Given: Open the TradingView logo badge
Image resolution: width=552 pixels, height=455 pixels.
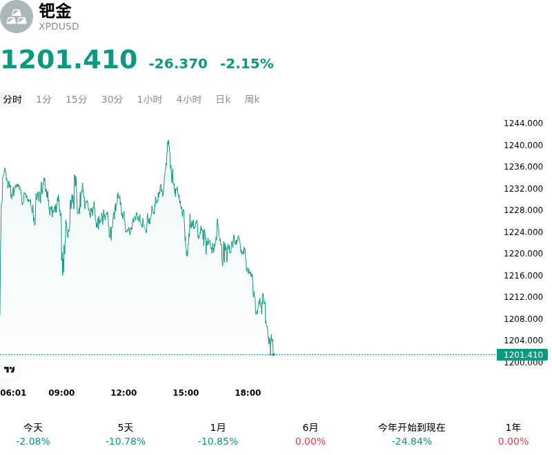Looking at the screenshot, I should [10, 370].
